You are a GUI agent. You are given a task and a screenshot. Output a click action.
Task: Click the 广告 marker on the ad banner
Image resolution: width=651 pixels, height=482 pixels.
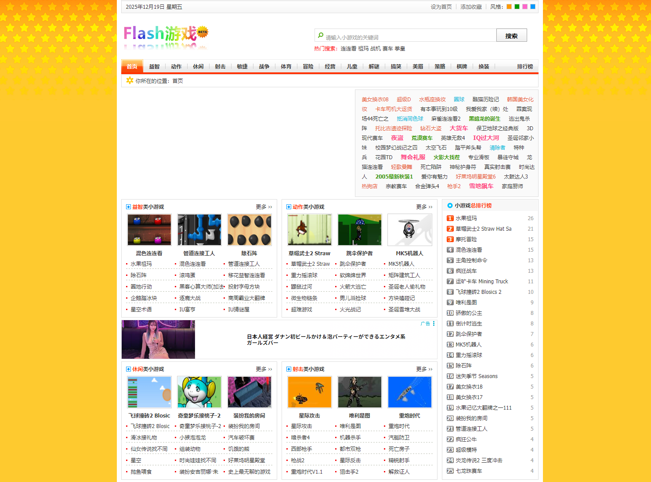tap(425, 323)
